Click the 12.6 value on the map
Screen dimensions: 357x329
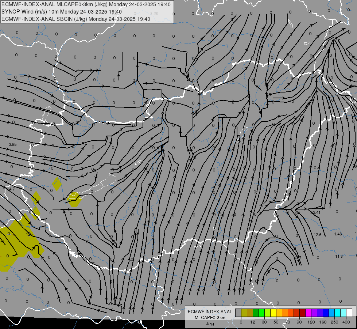[x=318, y=235]
